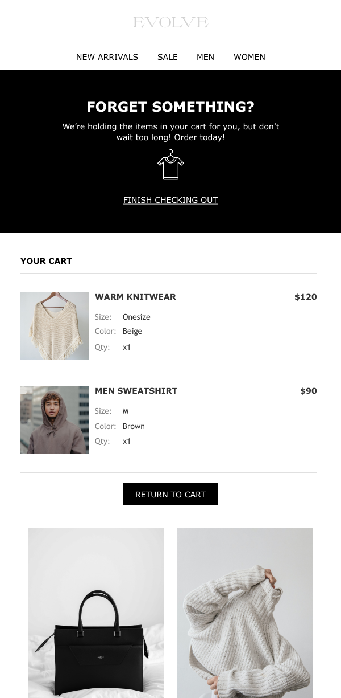Browse the WOMEN category

tap(249, 57)
